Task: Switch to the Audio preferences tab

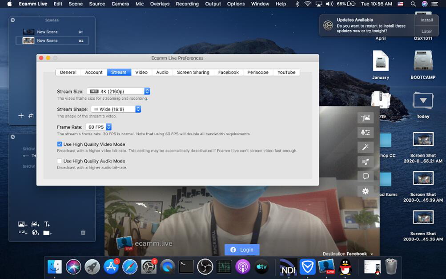Action: pyautogui.click(x=162, y=73)
